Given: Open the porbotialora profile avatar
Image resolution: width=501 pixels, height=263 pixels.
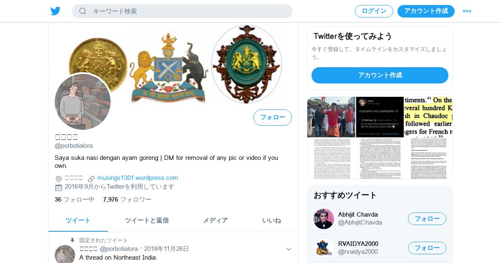Looking at the screenshot, I should pos(83,102).
